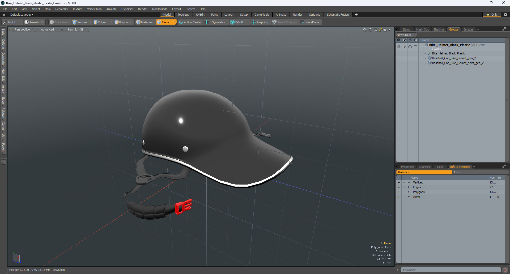Toggle the Only star option

tap(492, 15)
